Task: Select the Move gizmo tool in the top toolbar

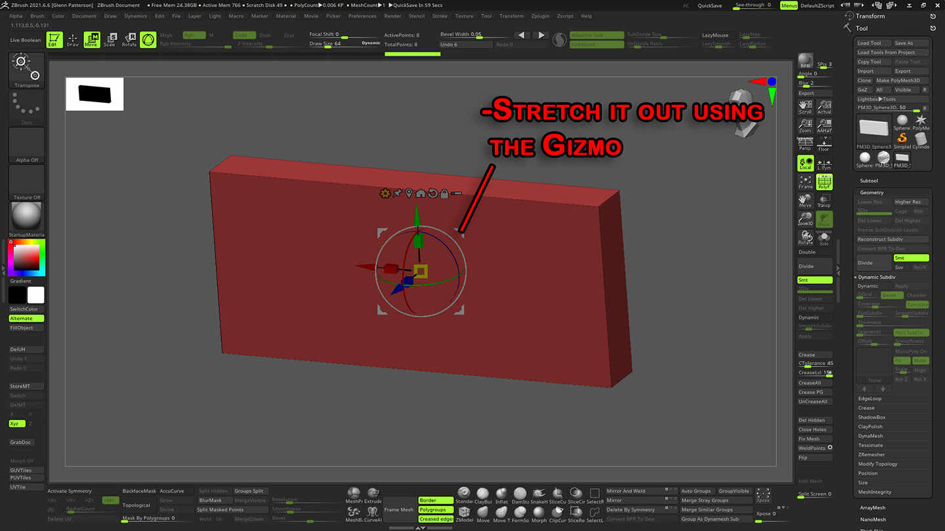Action: pos(91,40)
